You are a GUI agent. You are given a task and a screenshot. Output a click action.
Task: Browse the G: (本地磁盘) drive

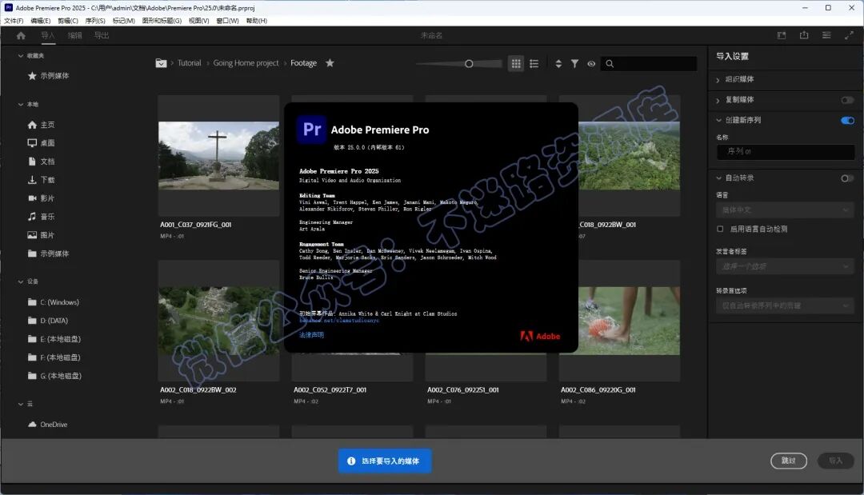tap(54, 376)
